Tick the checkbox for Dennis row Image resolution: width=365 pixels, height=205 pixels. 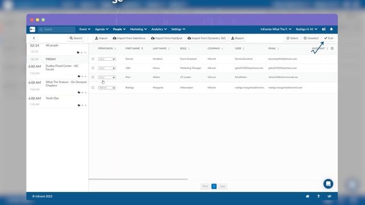[x=93, y=59]
